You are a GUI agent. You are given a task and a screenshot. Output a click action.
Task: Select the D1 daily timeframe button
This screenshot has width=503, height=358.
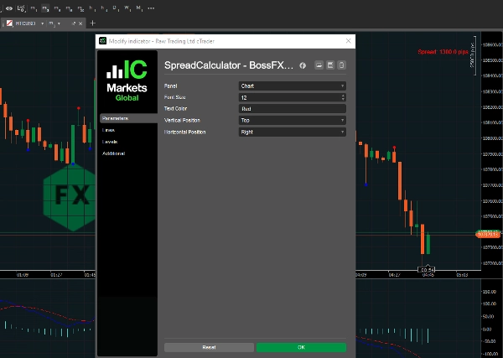pyautogui.click(x=116, y=8)
